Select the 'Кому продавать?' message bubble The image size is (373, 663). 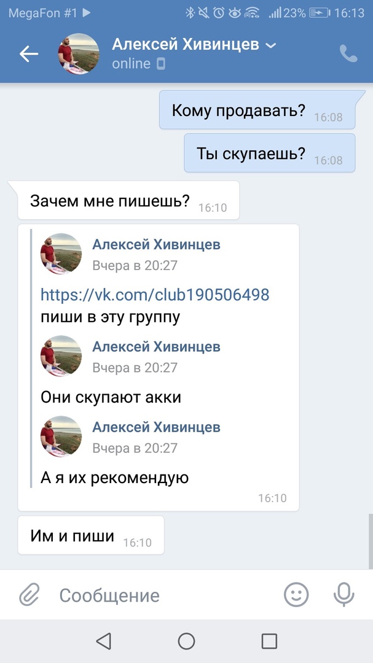click(x=257, y=110)
